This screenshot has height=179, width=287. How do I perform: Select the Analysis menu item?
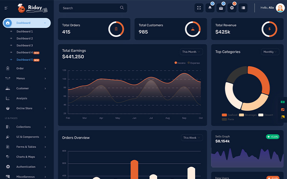click(22, 98)
